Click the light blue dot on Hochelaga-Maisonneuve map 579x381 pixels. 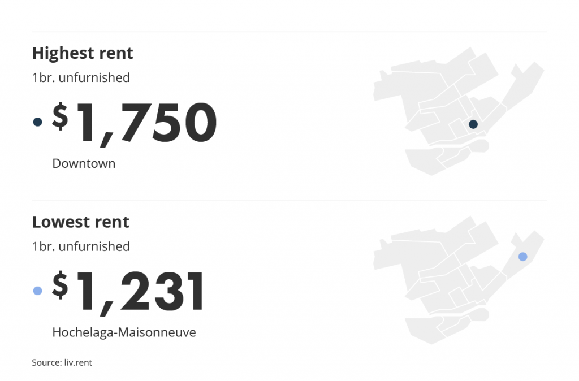coord(522,257)
